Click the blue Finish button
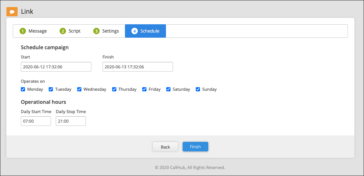Viewport: 364px width, 176px height. click(195, 147)
